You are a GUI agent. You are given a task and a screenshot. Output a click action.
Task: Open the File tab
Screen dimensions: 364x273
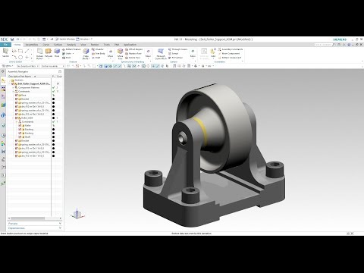point(5,45)
